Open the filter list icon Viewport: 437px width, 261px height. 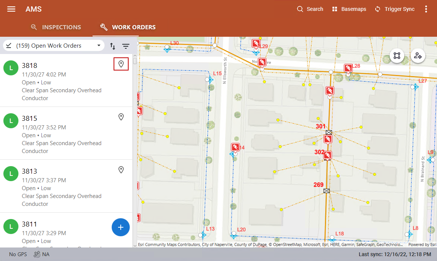126,46
